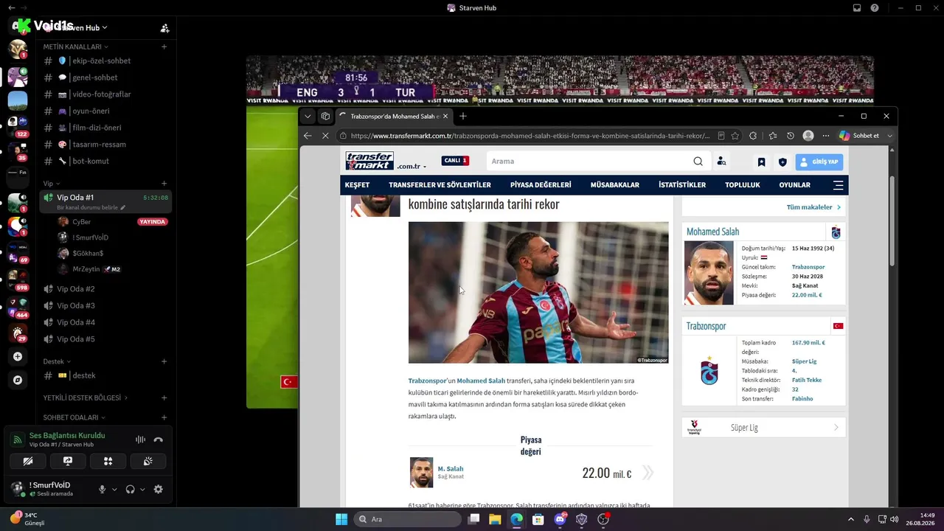Open Windows Start menu
The width and height of the screenshot is (944, 531).
click(341, 519)
